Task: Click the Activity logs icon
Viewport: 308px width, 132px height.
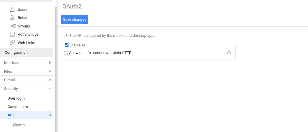Action: coord(12,34)
